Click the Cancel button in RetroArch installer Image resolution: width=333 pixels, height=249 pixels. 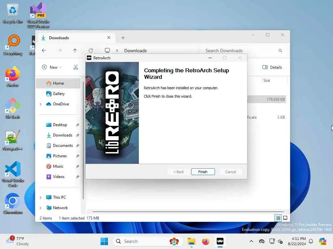[231, 172]
